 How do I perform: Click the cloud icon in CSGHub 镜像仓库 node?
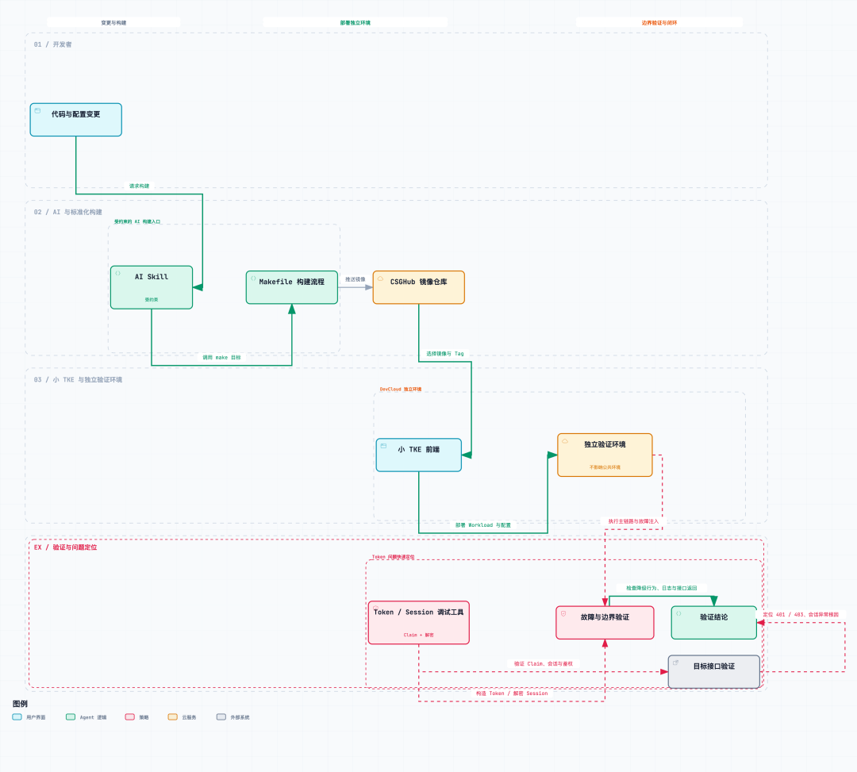point(380,278)
